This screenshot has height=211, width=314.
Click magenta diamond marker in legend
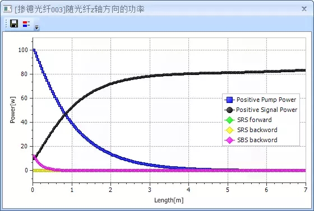click(x=229, y=140)
